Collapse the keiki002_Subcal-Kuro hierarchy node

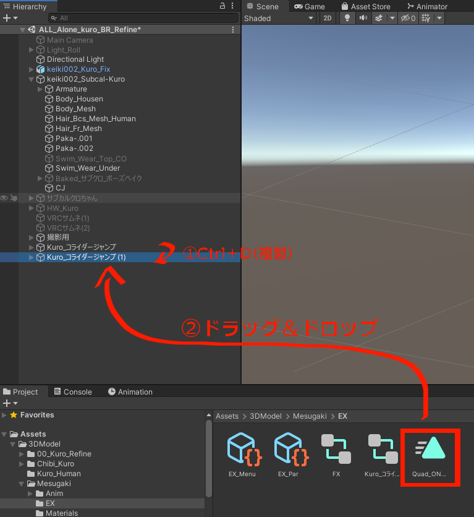pyautogui.click(x=32, y=79)
